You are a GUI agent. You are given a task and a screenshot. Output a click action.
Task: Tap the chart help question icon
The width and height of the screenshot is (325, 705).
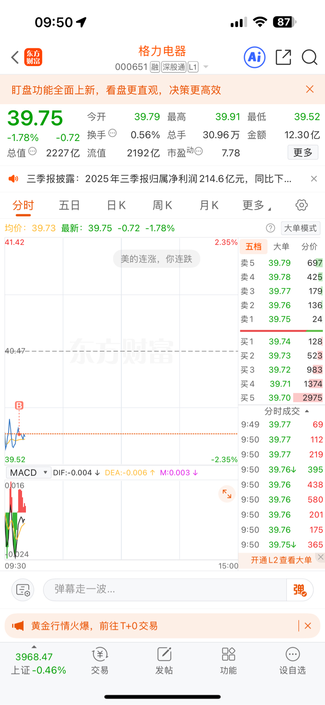point(270,228)
